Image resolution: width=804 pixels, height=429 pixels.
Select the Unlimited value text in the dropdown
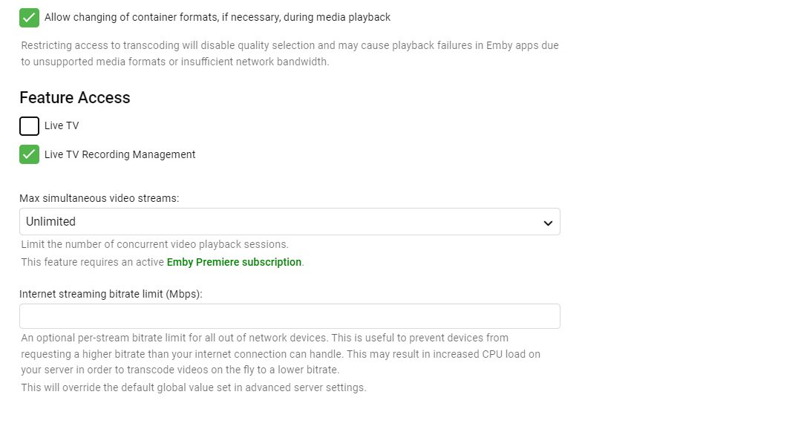pos(50,221)
